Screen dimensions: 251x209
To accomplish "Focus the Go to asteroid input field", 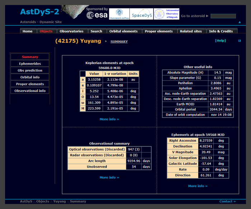I will tap(223, 16).
